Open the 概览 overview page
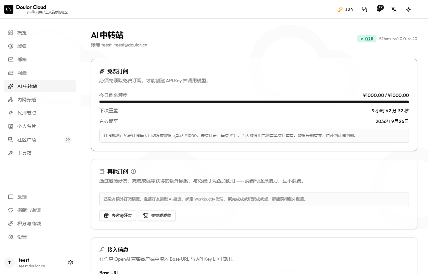428x274 pixels. click(40, 33)
